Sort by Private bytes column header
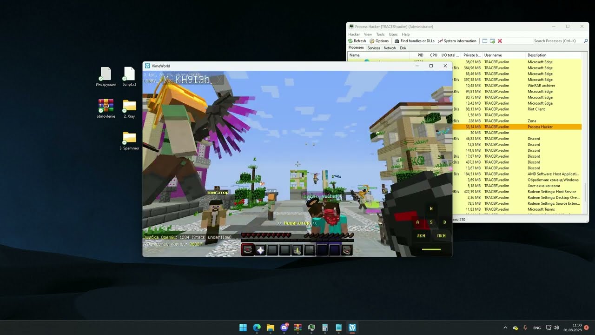 472,55
